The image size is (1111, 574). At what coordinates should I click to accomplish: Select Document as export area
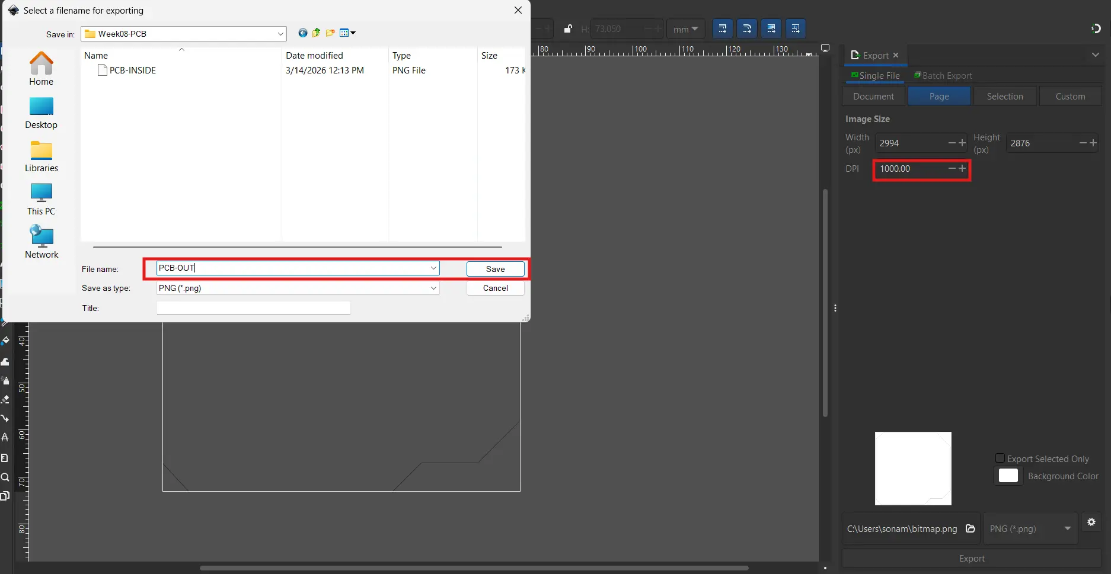tap(873, 97)
